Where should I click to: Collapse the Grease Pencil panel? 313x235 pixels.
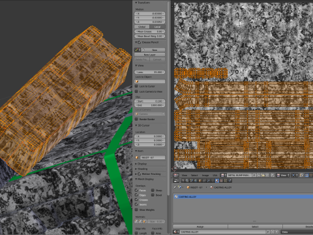point(136,42)
